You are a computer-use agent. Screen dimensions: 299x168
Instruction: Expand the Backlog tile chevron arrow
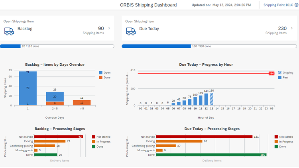point(109,28)
